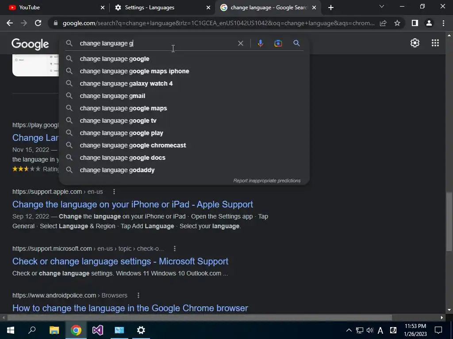This screenshot has width=453, height=339.
Task: Open the notification center
Action: [x=438, y=330]
